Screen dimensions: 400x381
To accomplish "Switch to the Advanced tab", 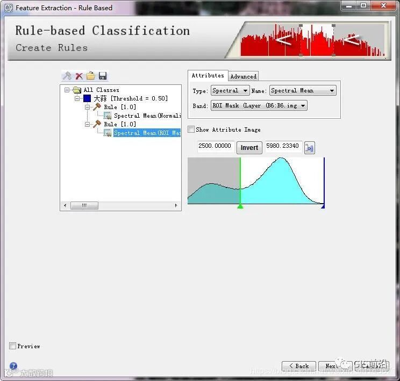I will tap(244, 76).
